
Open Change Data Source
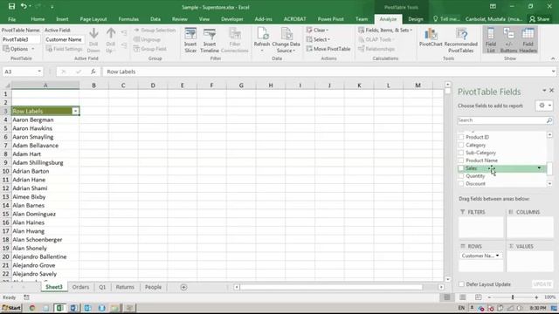(286, 40)
